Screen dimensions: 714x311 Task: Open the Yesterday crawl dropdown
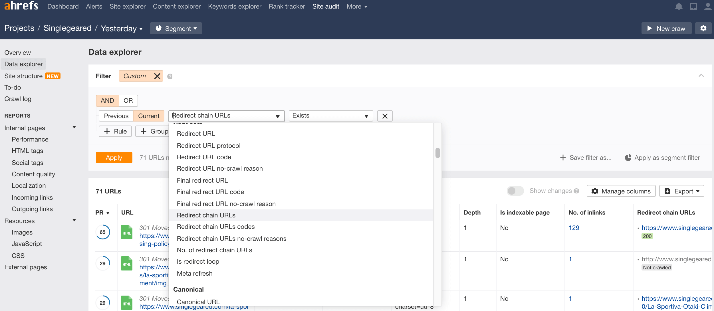coord(122,29)
